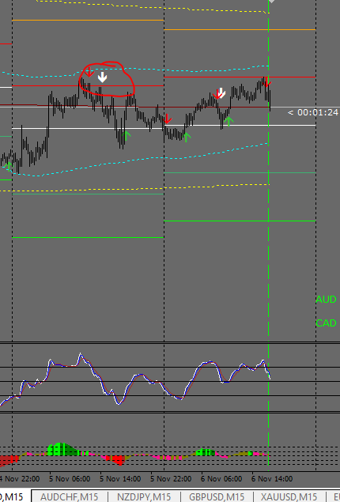Go to the XAUUSD,M15 chart tab
This screenshot has height=502, width=340.
(x=289, y=496)
